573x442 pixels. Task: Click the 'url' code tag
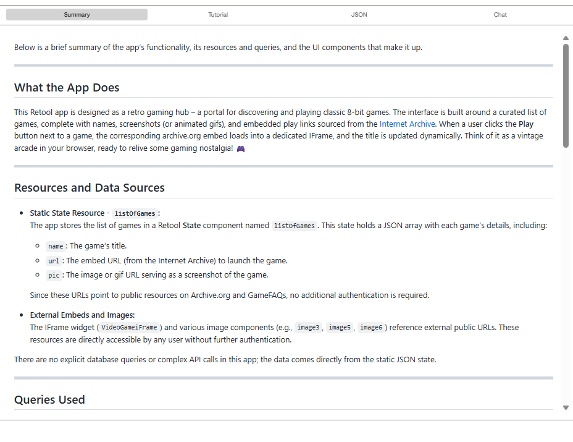54,261
